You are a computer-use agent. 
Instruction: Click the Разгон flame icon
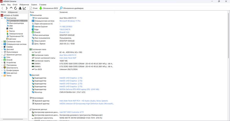click(8, 31)
